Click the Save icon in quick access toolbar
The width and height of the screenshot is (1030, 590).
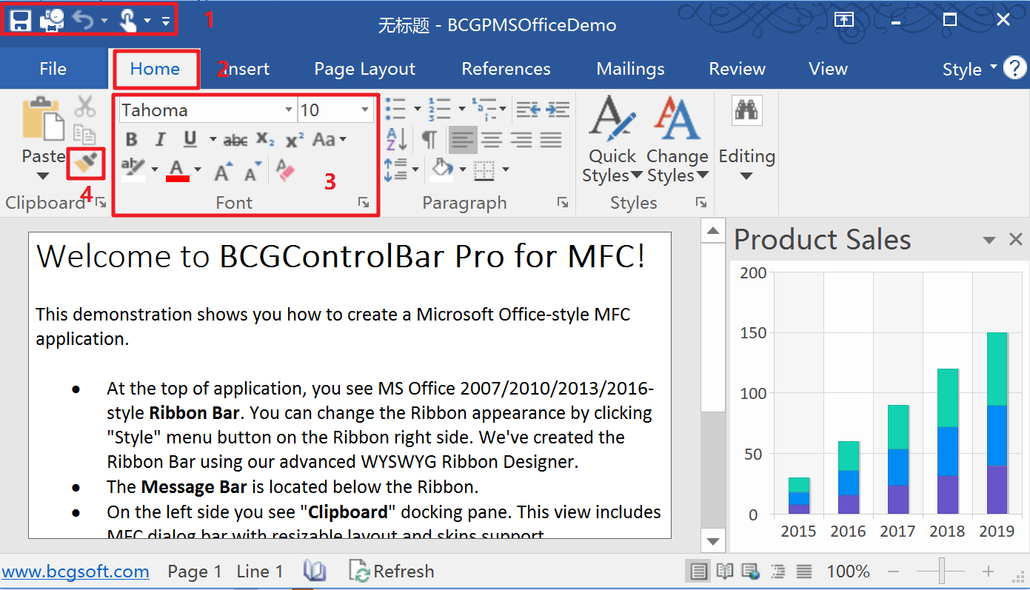click(x=20, y=21)
